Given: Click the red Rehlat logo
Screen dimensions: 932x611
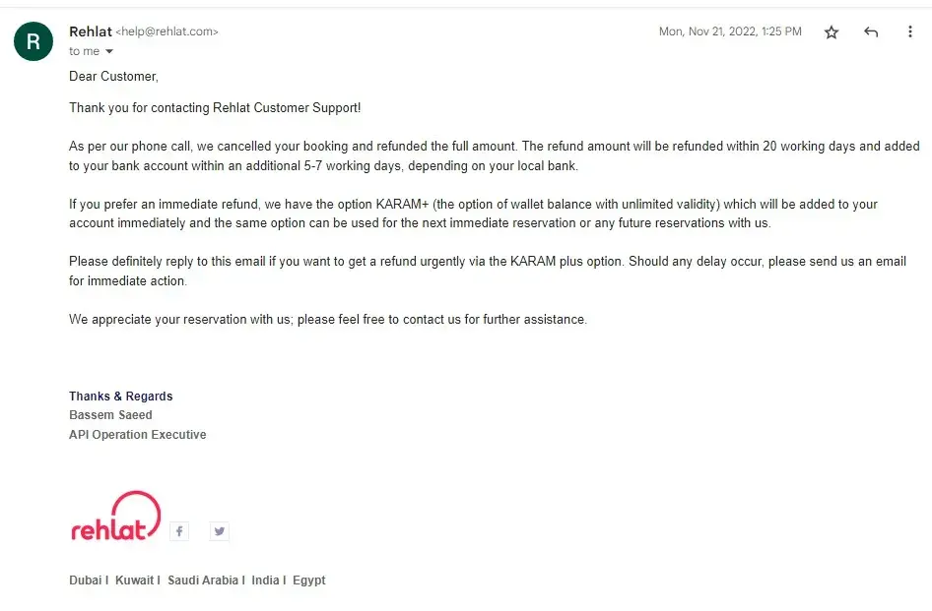Looking at the screenshot, I should [114, 518].
